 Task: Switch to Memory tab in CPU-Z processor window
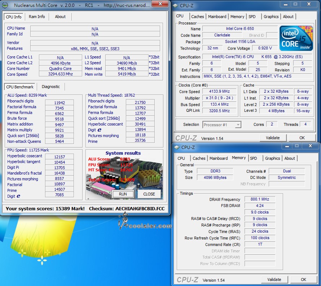click(x=237, y=17)
